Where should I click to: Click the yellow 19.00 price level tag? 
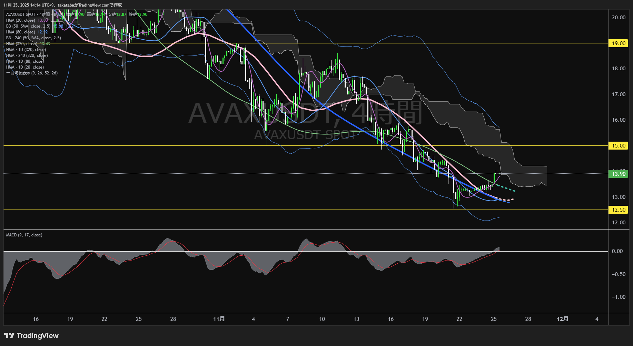tap(619, 43)
